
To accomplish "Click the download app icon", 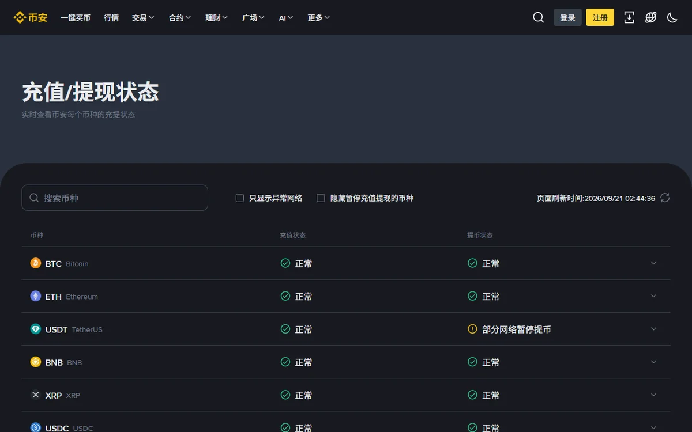I will [629, 17].
